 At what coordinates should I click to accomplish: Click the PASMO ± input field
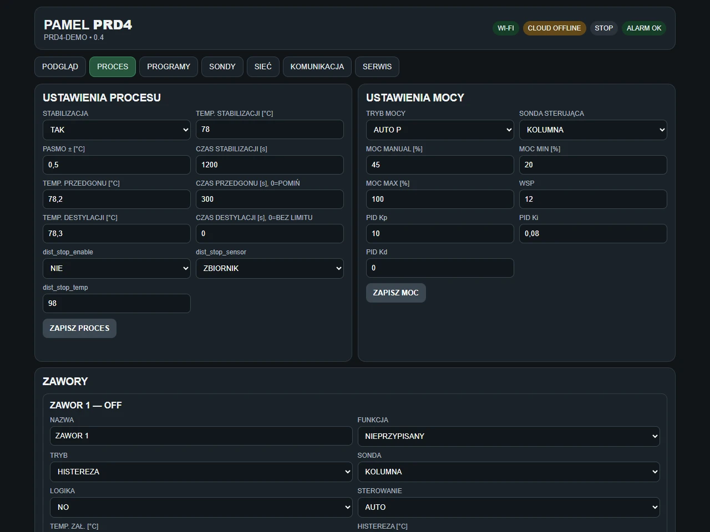(116, 165)
